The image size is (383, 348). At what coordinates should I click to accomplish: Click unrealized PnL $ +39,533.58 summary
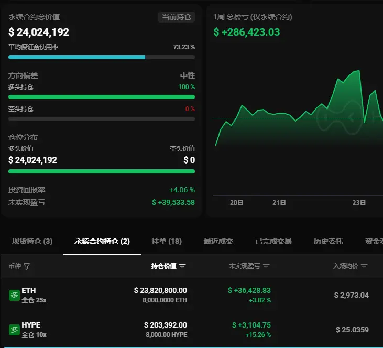173,202
